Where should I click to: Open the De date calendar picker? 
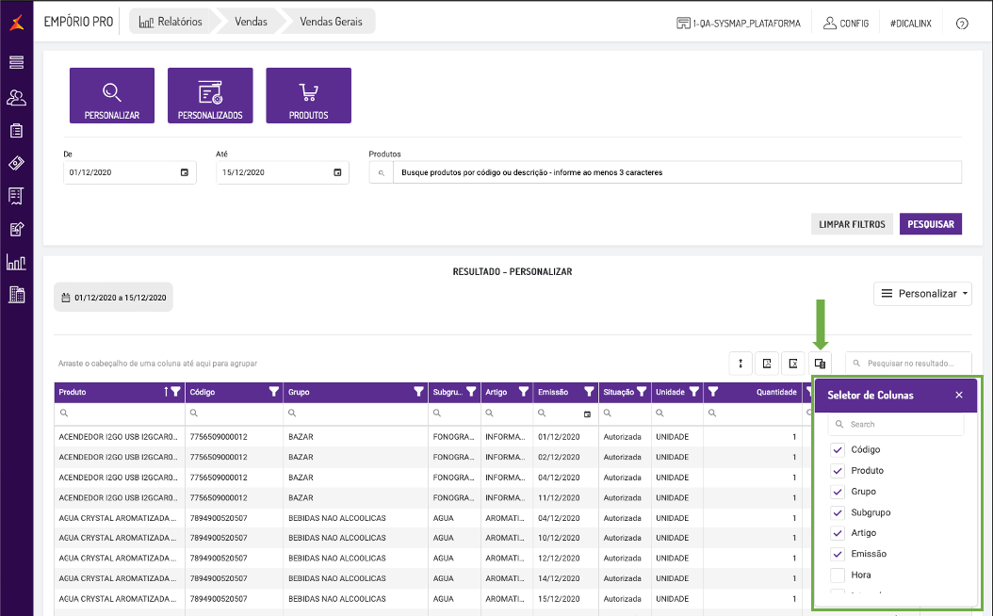(184, 172)
